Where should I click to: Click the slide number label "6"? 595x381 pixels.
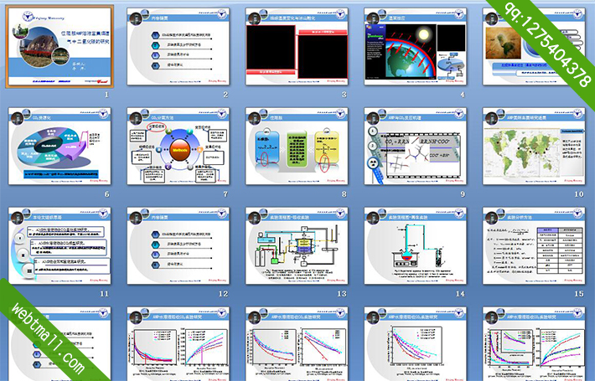point(106,194)
